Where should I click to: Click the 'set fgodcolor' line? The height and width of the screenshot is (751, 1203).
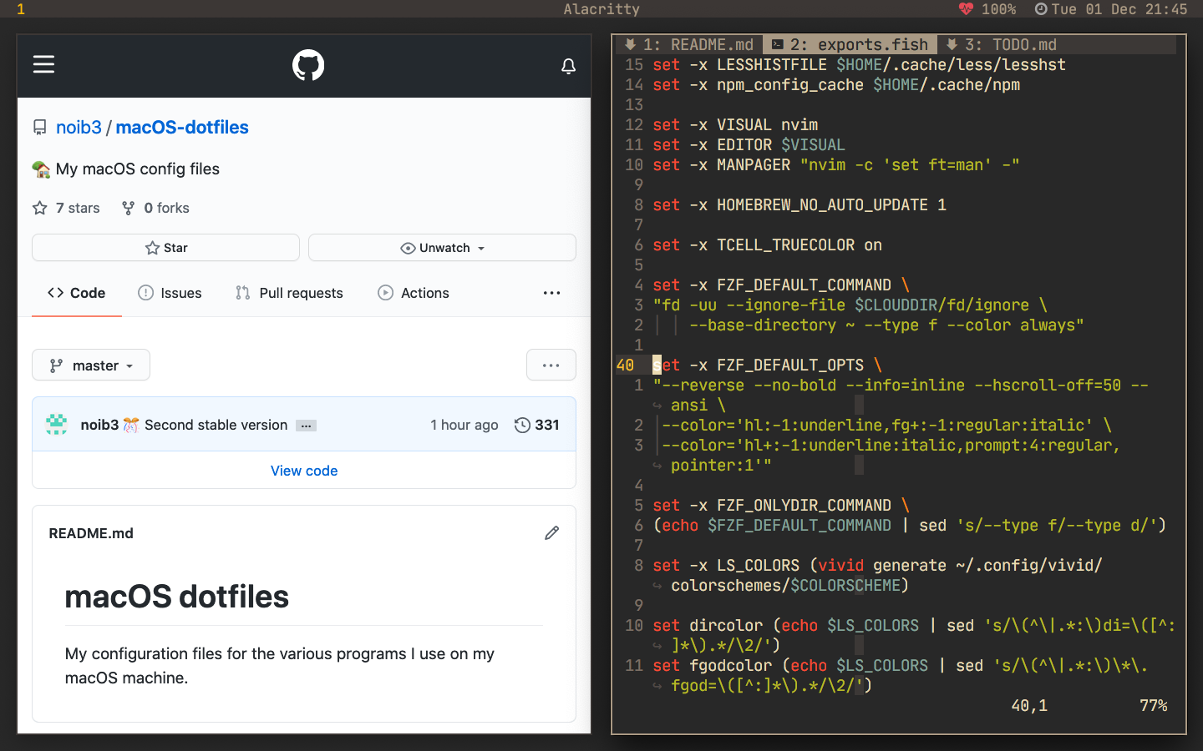901,666
